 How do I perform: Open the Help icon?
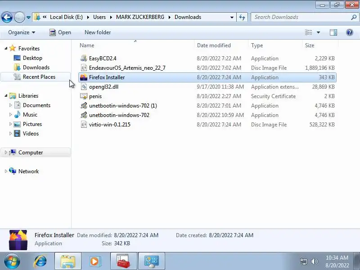pos(350,32)
